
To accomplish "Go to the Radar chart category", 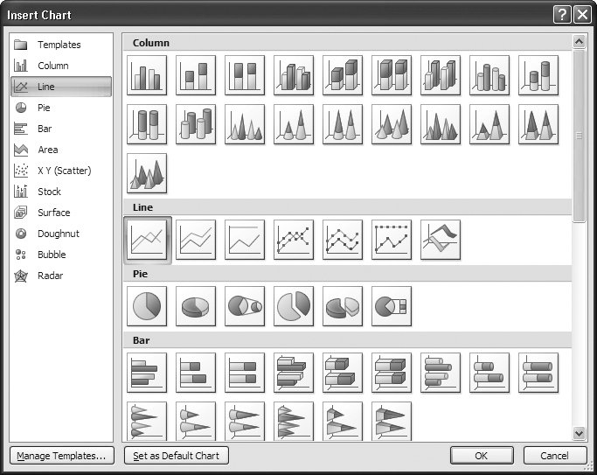I will (50, 276).
